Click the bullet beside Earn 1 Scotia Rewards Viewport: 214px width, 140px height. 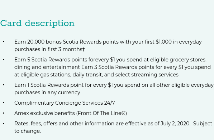coord(4,85)
